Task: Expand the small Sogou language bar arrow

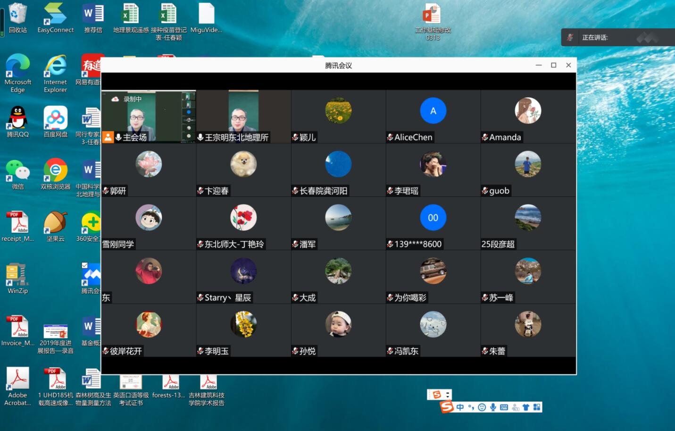Action: (448, 395)
